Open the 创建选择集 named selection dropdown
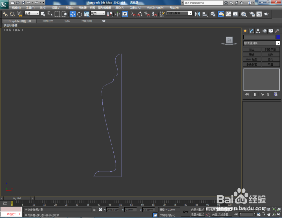 [x=179, y=13]
